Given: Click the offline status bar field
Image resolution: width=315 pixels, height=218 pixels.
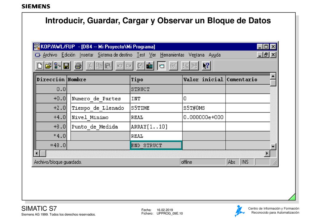Looking at the screenshot, I should tap(203, 162).
